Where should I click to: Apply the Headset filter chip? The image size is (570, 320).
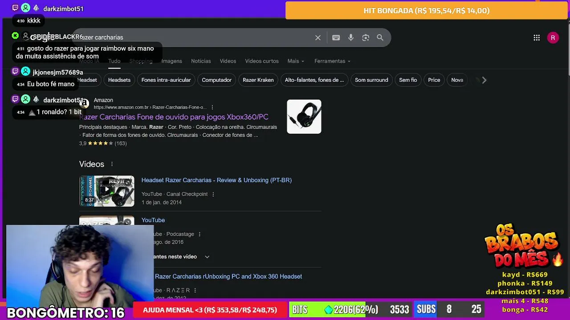[87, 80]
